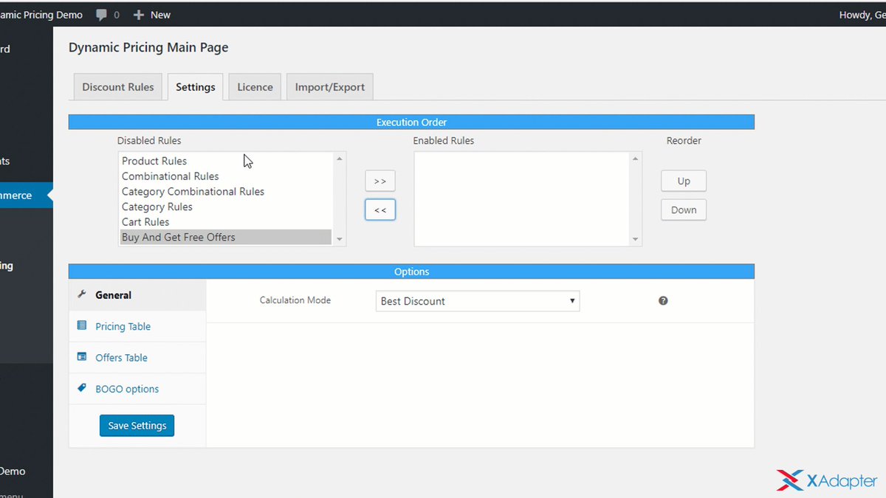The width and height of the screenshot is (886, 498).
Task: Click the << move to disabled button
Action: (380, 210)
